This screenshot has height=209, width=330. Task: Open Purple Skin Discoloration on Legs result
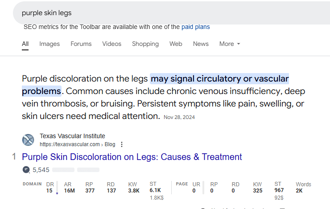pyautogui.click(x=132, y=157)
